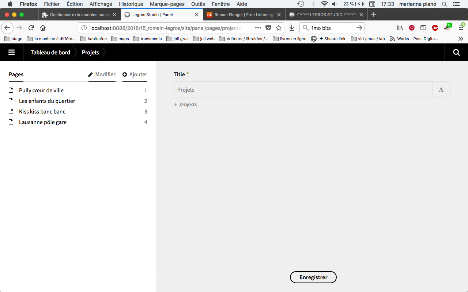Viewport: 468px width, 292px height.
Task: Open the Adblock Plus extension icon
Action: pyautogui.click(x=435, y=28)
